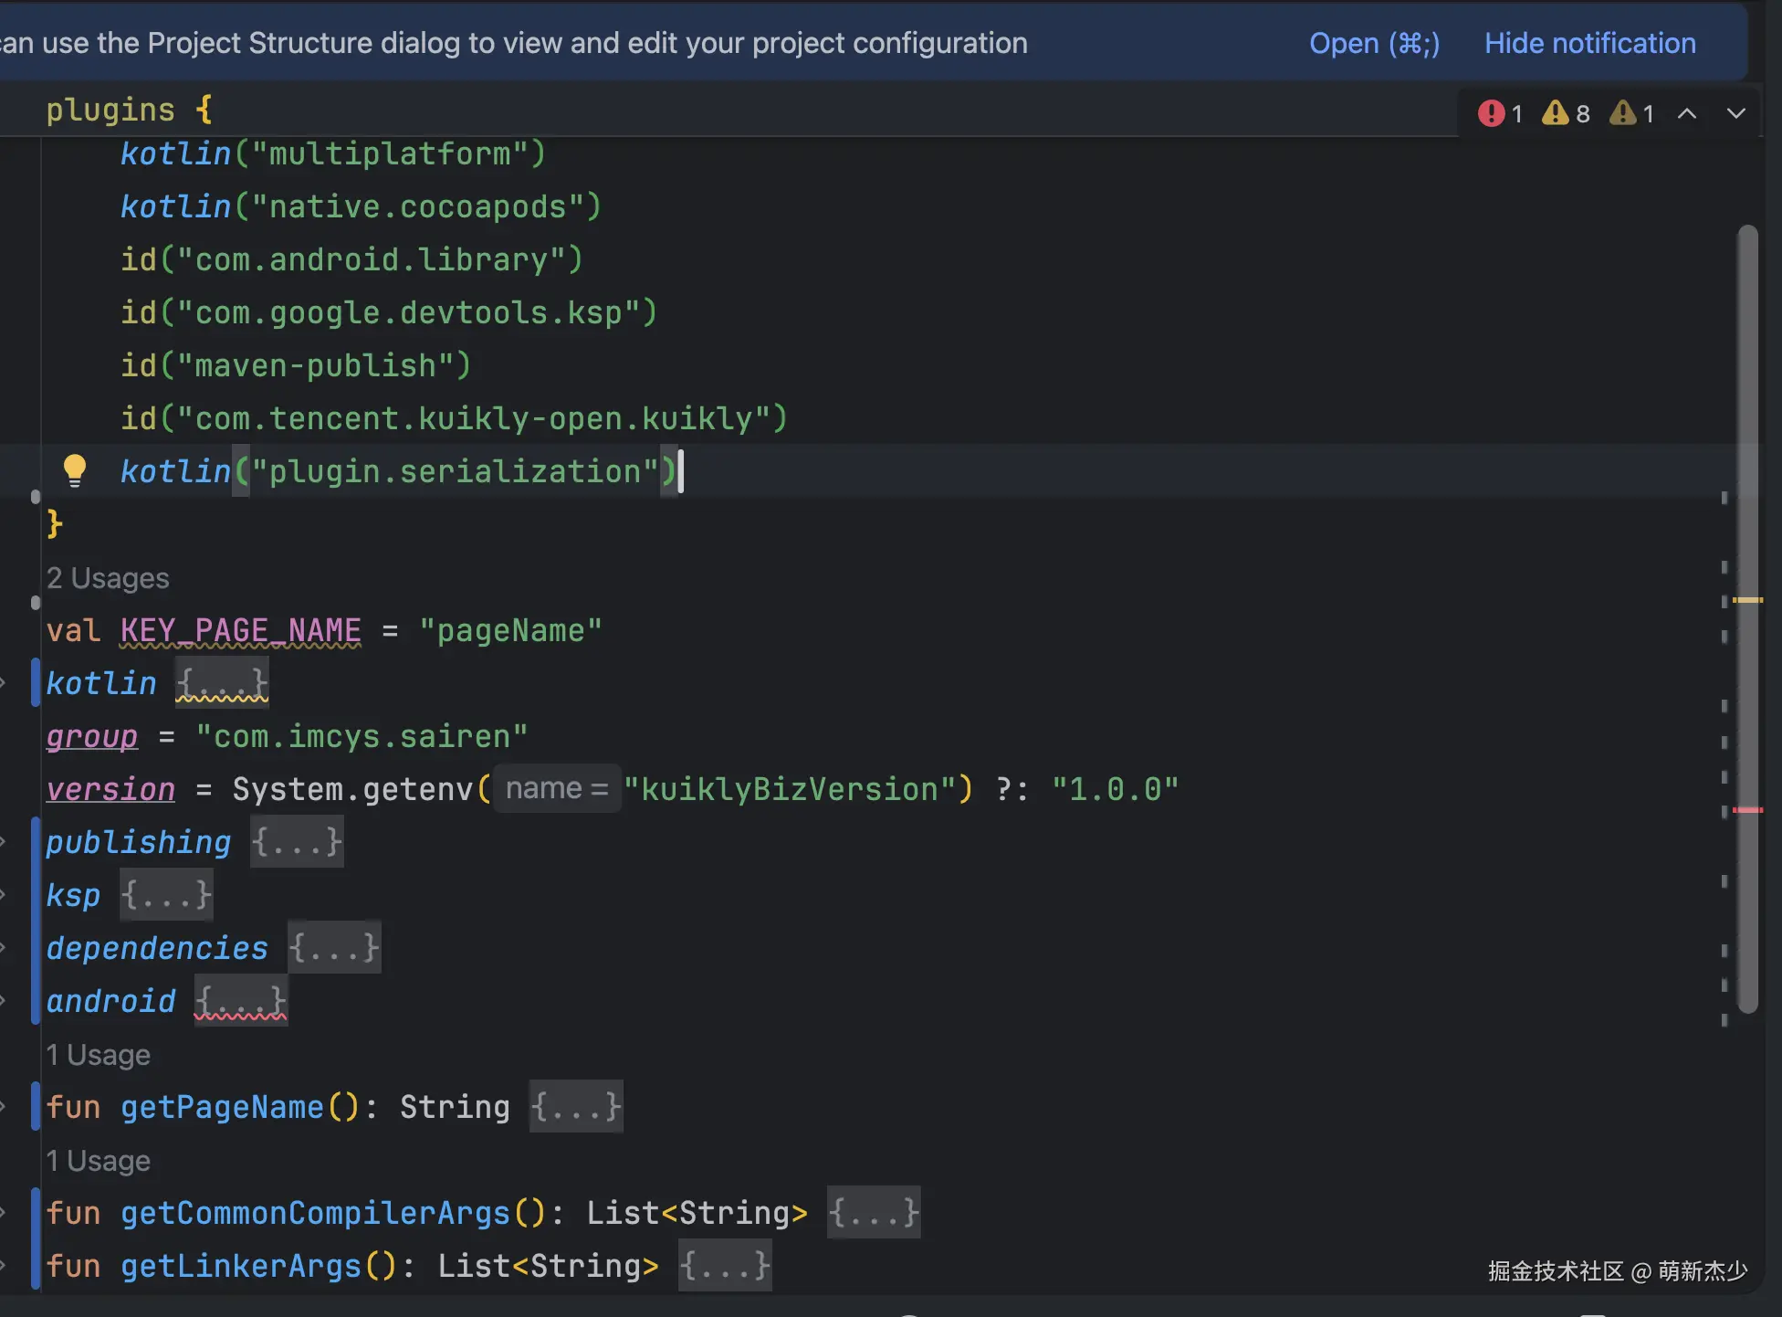This screenshot has height=1317, width=1782.
Task: Go to next highlighted error arrow
Action: pos(1736,113)
